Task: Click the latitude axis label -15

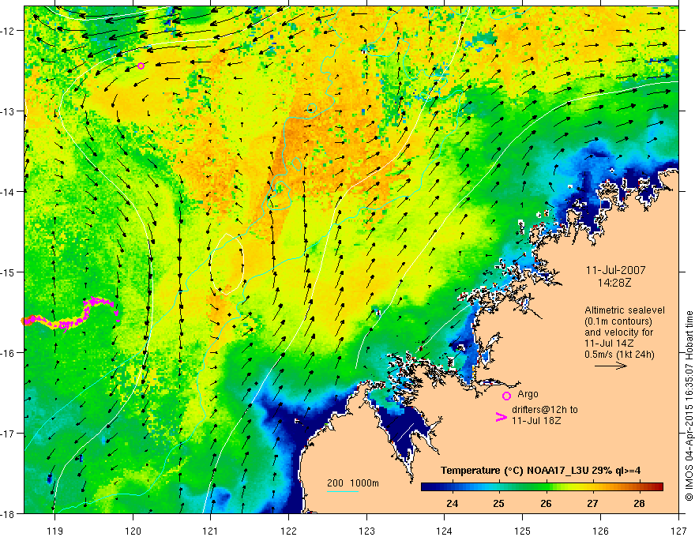Action: (9, 272)
